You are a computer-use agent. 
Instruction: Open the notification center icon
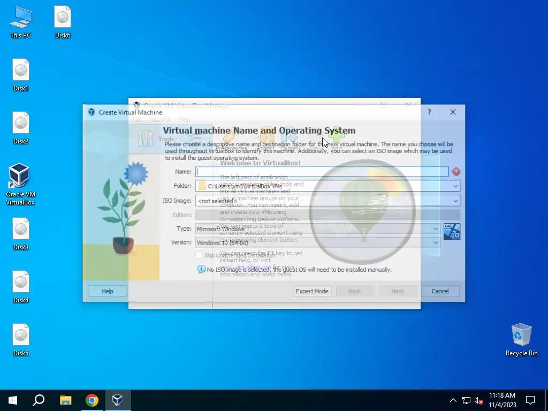click(x=530, y=400)
